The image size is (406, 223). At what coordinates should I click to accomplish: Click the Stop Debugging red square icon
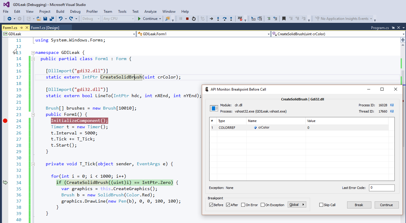[x=187, y=19]
